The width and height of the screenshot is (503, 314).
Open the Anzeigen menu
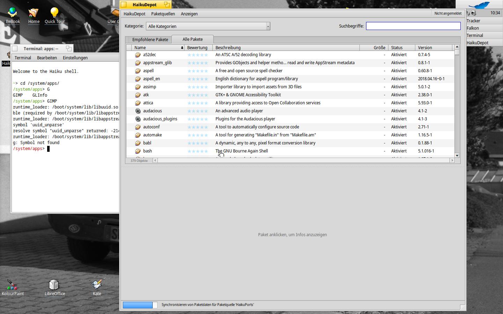(x=189, y=14)
